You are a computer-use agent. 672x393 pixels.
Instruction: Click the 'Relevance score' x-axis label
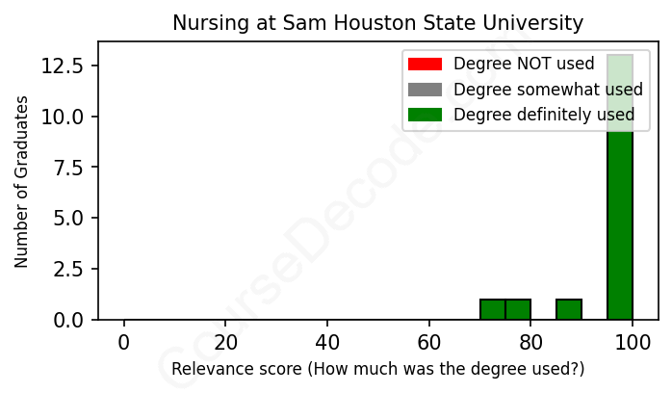[377, 369]
